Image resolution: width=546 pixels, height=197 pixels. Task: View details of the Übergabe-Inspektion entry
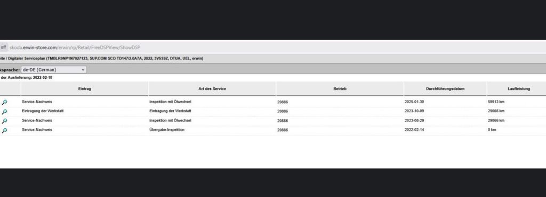coord(4,130)
